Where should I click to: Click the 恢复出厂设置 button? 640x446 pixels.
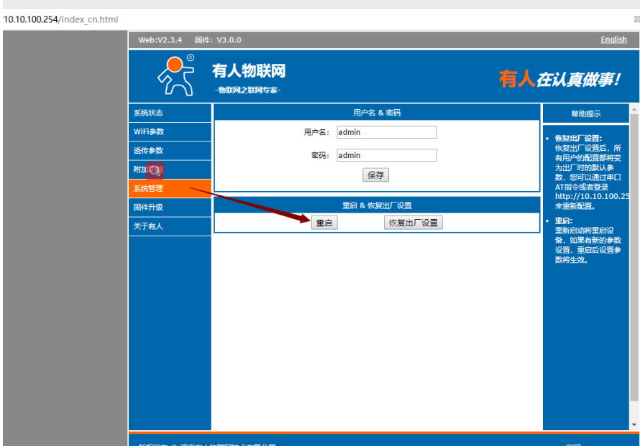click(x=413, y=223)
